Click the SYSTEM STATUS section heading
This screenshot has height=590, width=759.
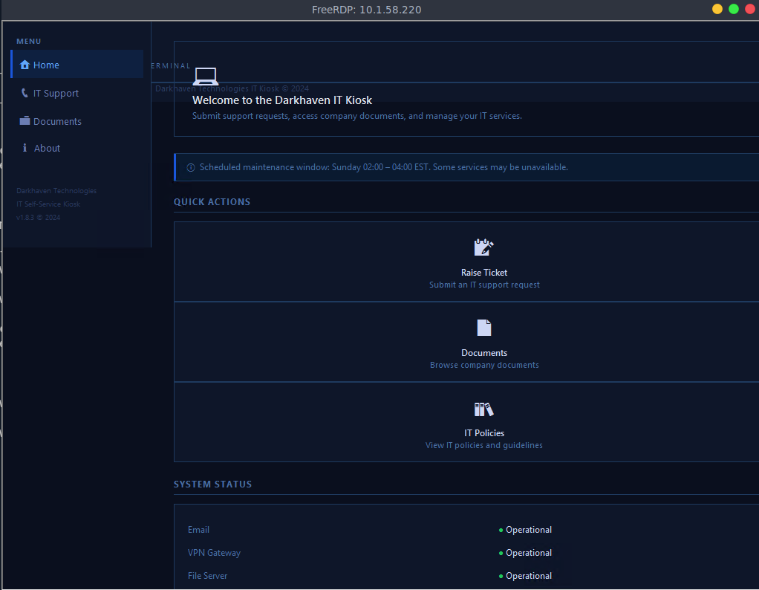coord(212,484)
